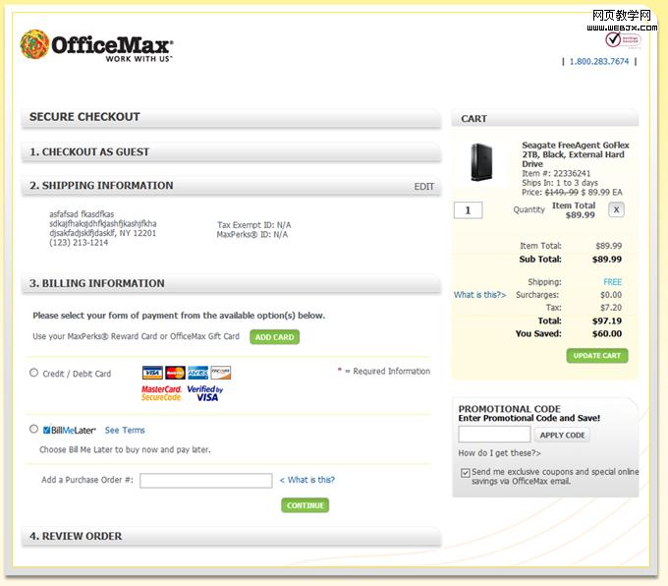Click the Visa card icon

point(152,373)
